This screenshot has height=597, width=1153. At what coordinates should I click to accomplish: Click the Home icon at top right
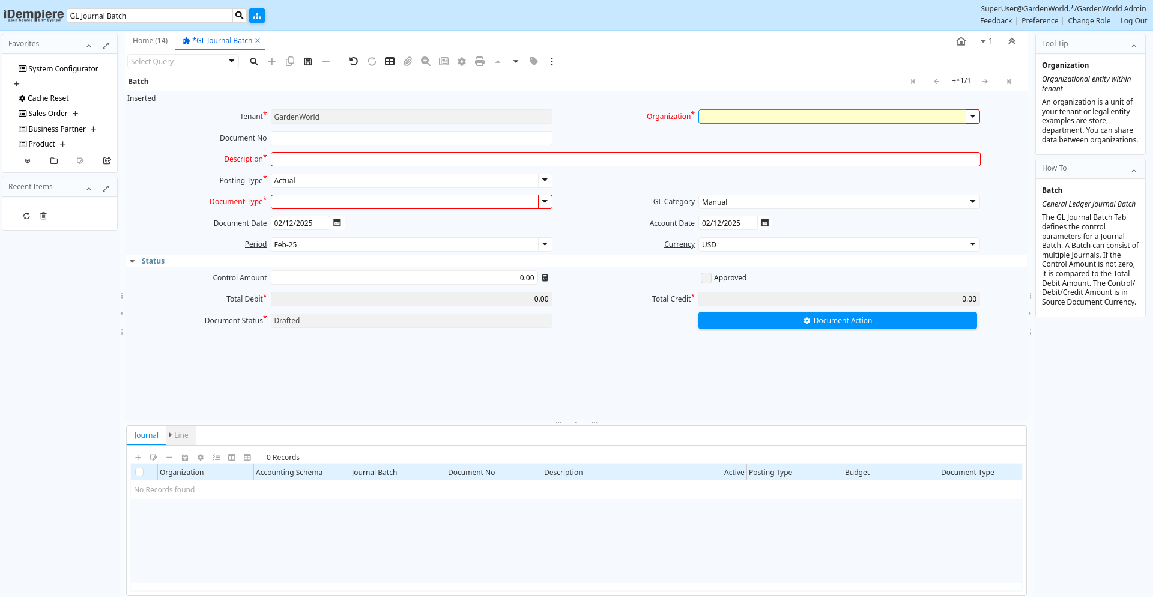[x=961, y=41]
